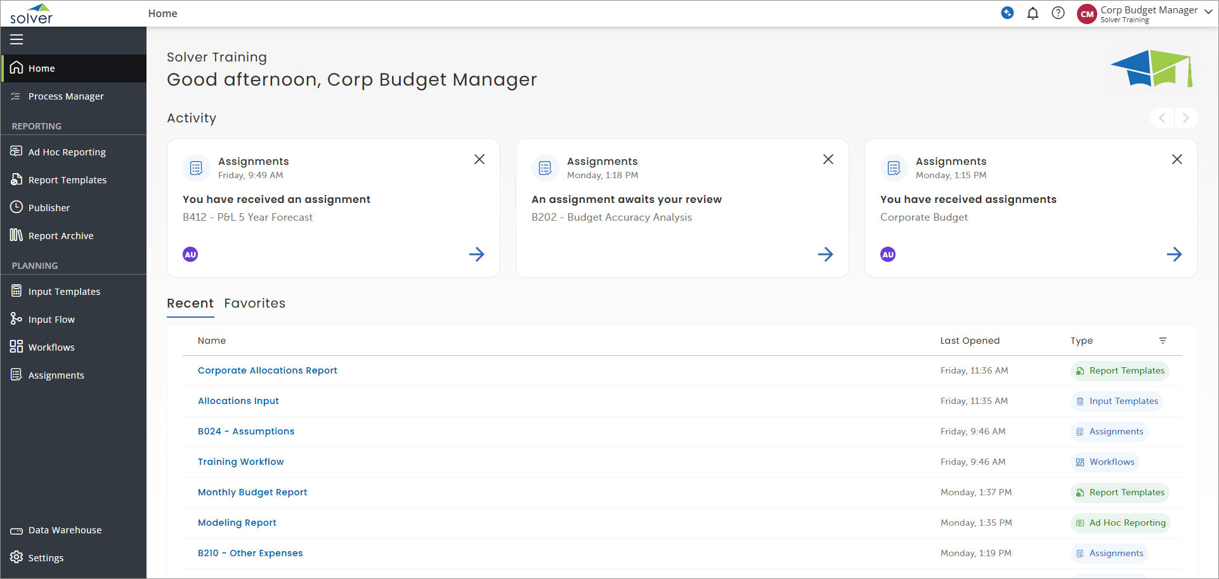Open the Type column filter

1163,341
